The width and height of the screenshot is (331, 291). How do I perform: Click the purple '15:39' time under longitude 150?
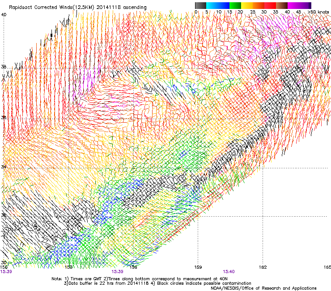tap(6, 272)
